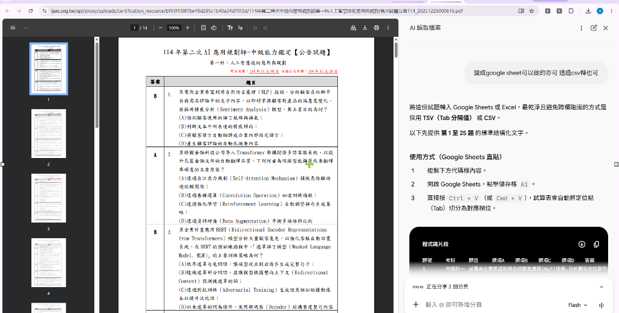Open the Chrome three-dot menu

click(612, 11)
